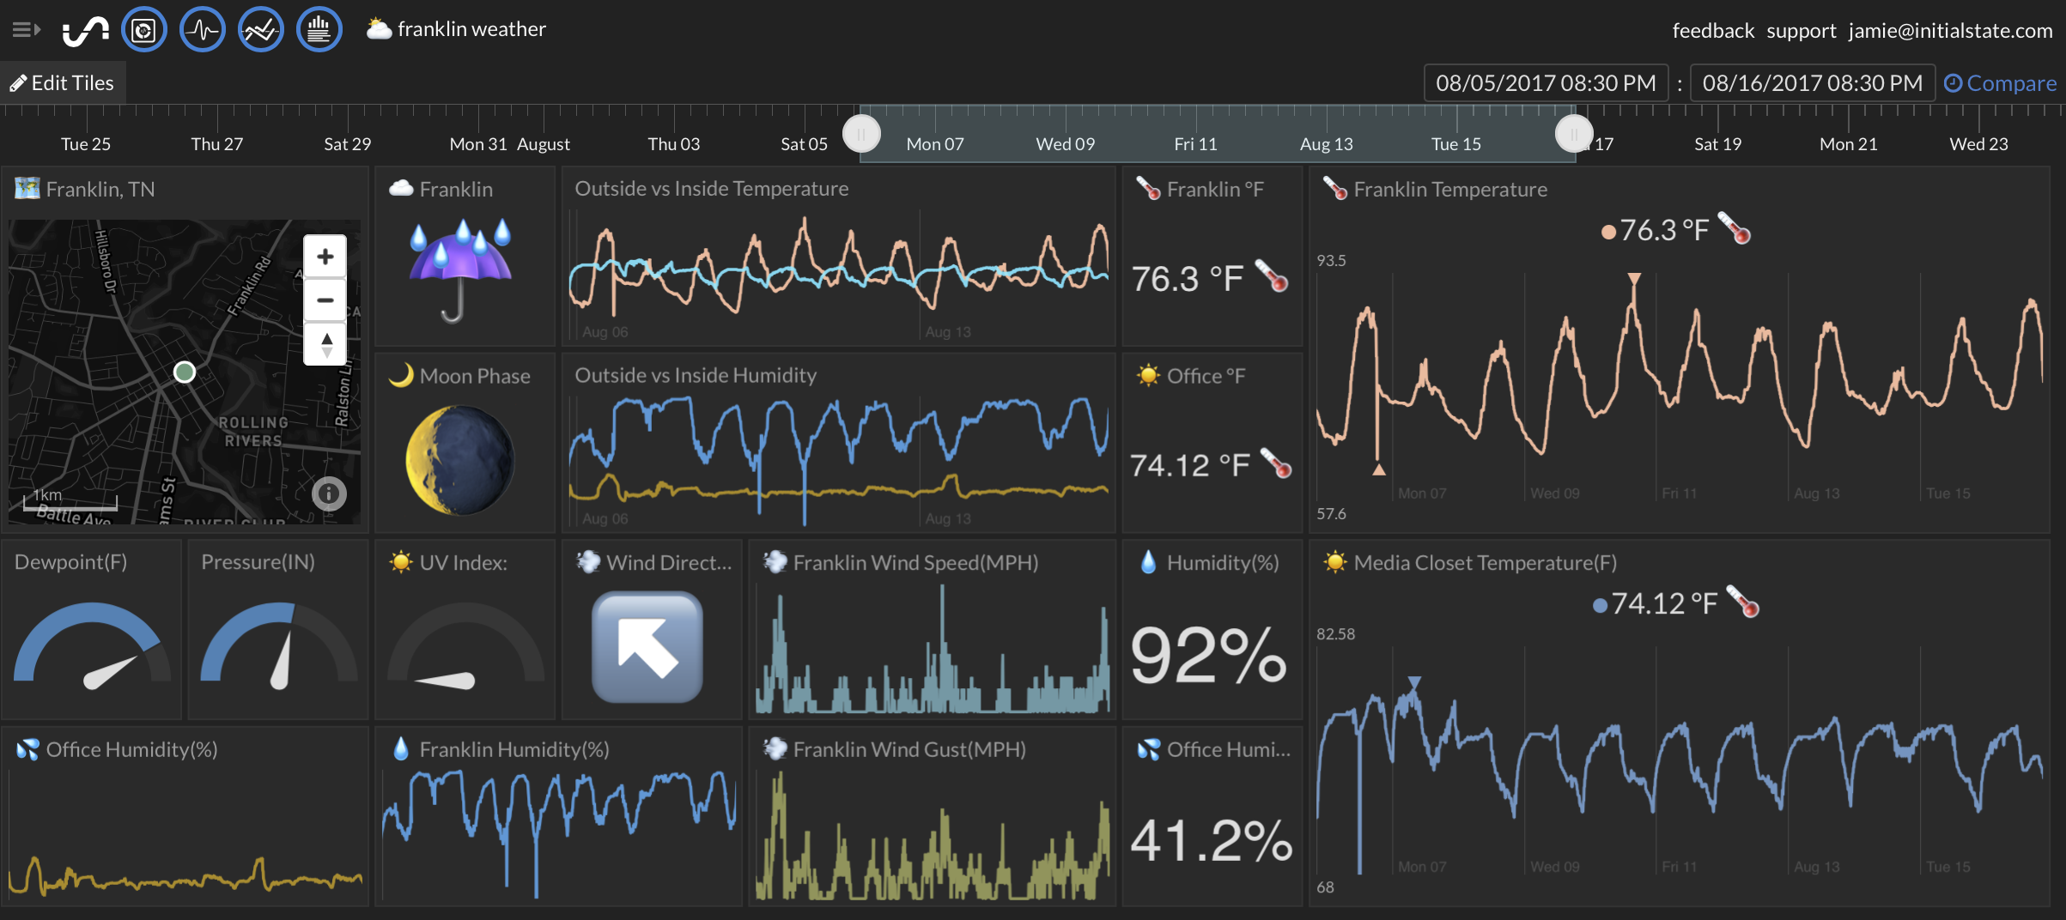The image size is (2066, 920).
Task: Switch to the Lines view icon
Action: point(260,31)
